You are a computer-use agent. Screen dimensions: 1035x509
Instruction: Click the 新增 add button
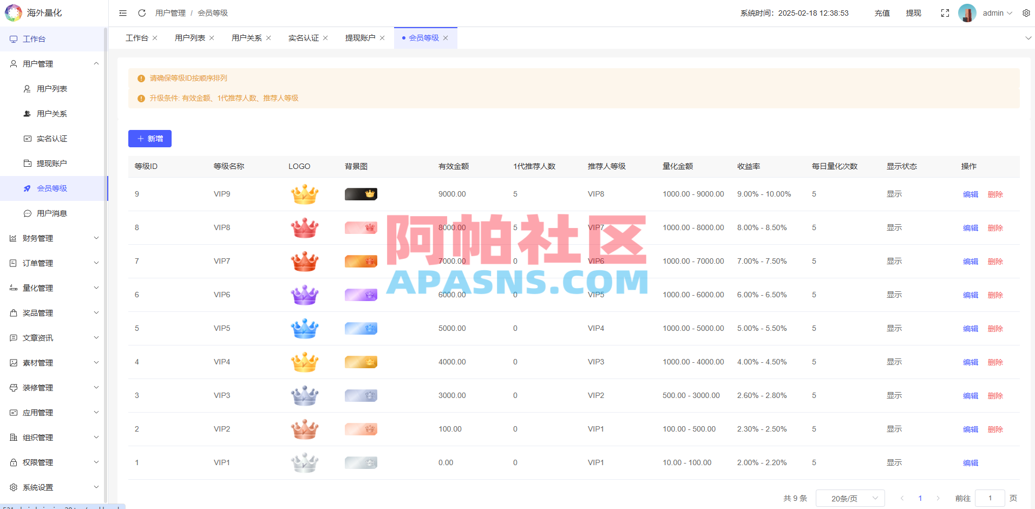[x=150, y=139]
